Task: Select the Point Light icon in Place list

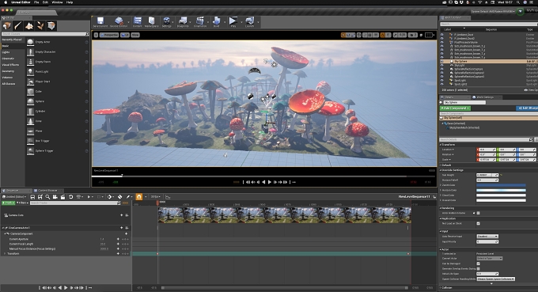Action: pyautogui.click(x=31, y=72)
